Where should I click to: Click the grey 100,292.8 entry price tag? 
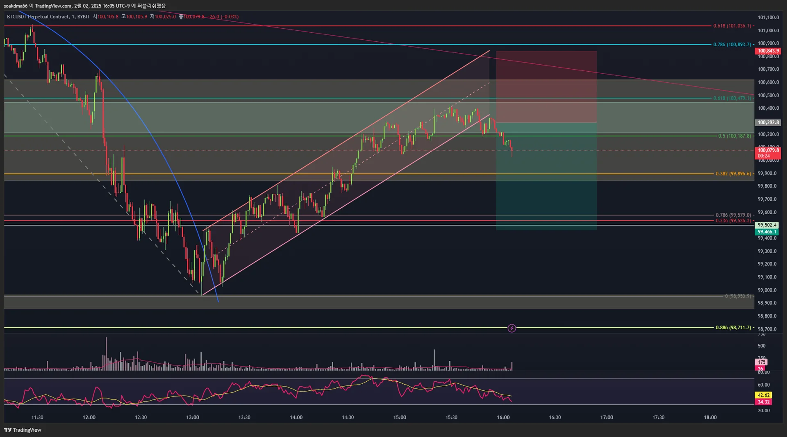click(x=768, y=122)
